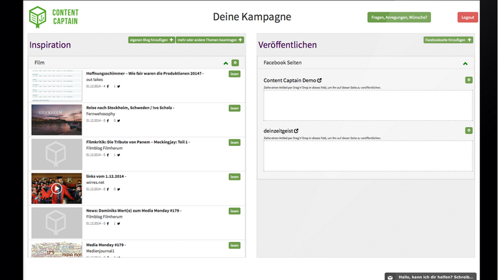Image resolution: width=498 pixels, height=280 pixels.
Task: Open title Hoffnungsschimmer – Wie fair waren die Produktionen
Action: pos(145,73)
